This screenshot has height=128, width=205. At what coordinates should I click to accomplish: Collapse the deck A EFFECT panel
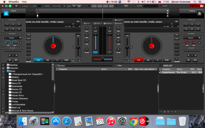[2, 34]
